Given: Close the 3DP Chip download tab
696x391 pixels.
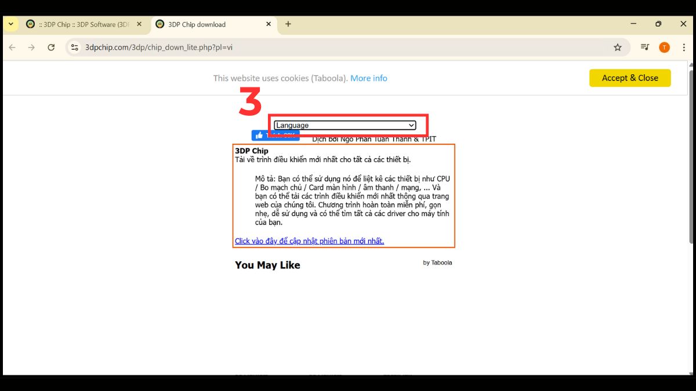Looking at the screenshot, I should [269, 24].
